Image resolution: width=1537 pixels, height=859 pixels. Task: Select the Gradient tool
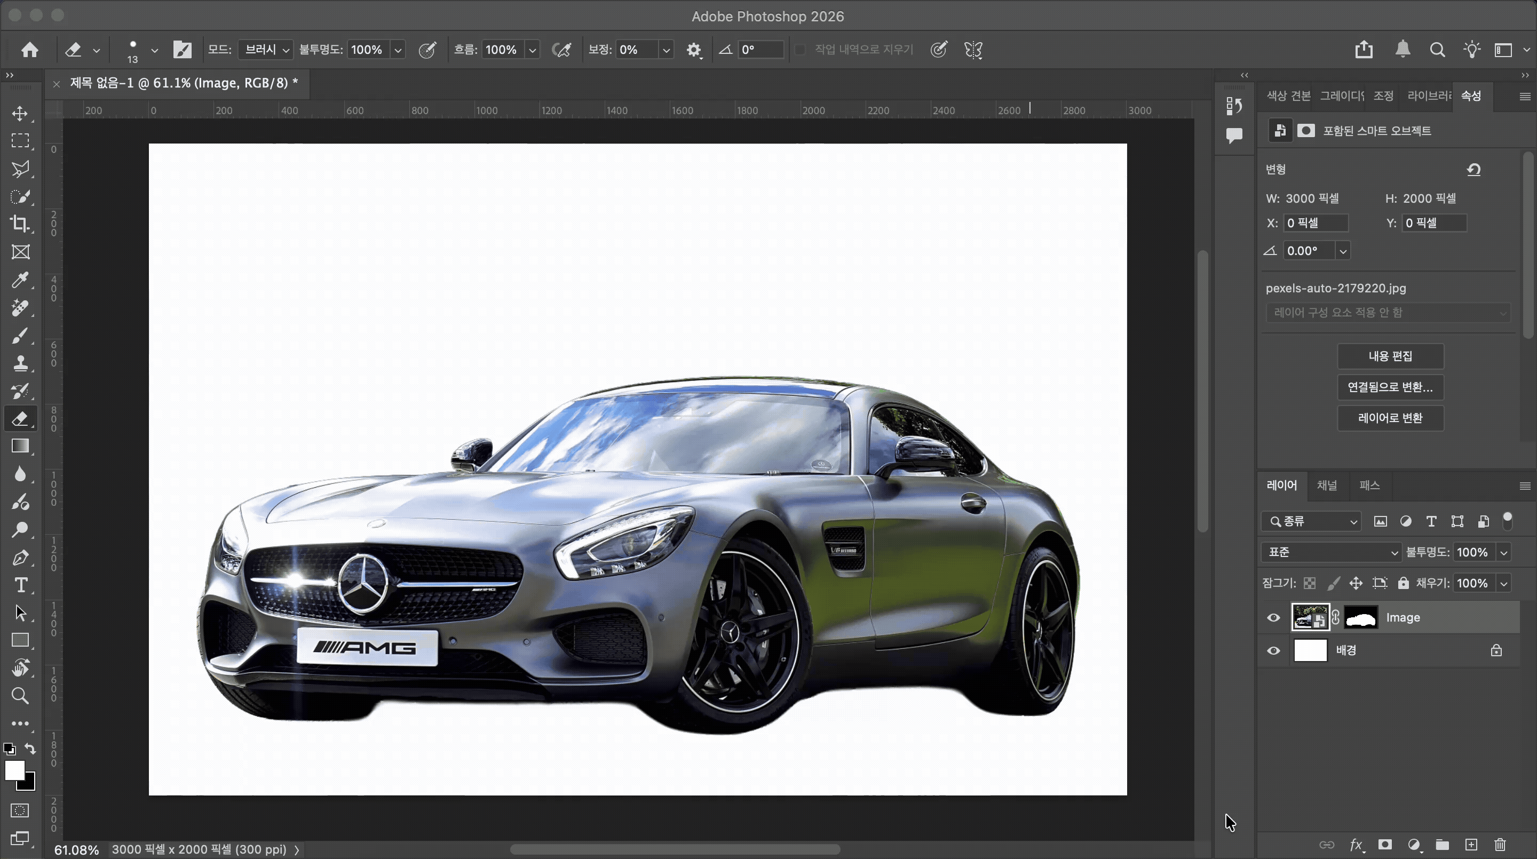pos(20,446)
